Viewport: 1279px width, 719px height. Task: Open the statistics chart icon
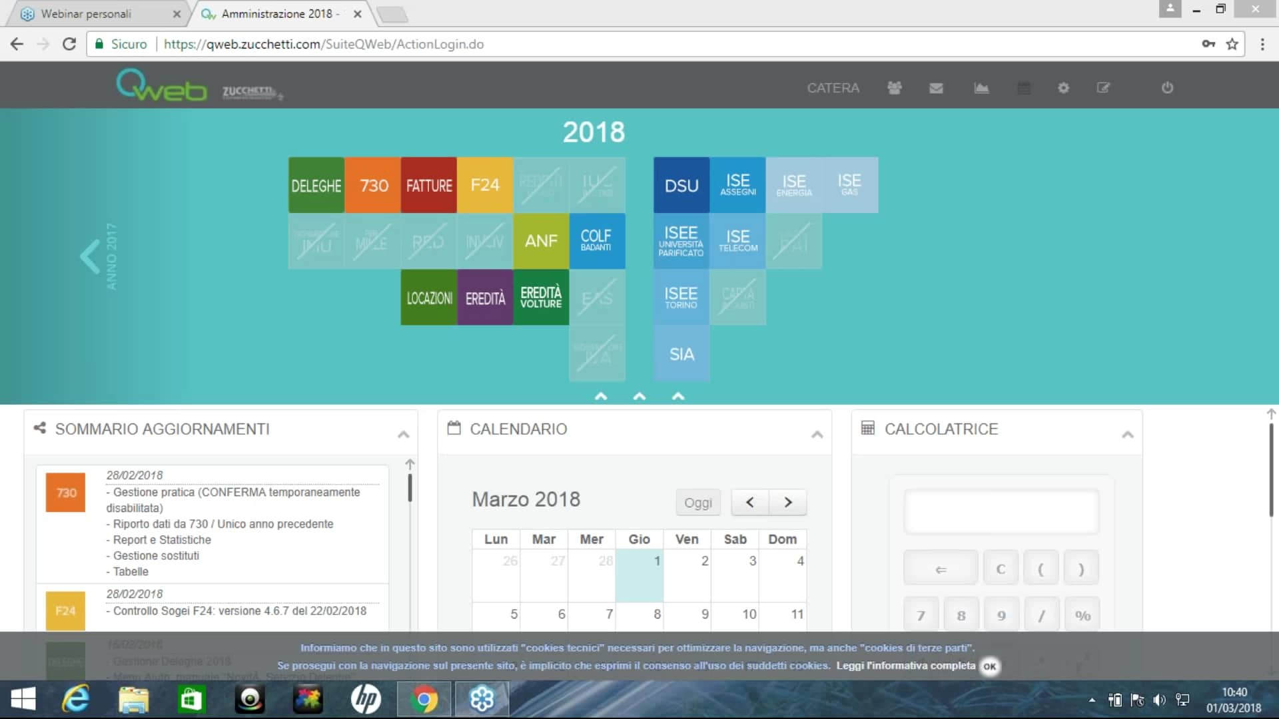tap(981, 87)
